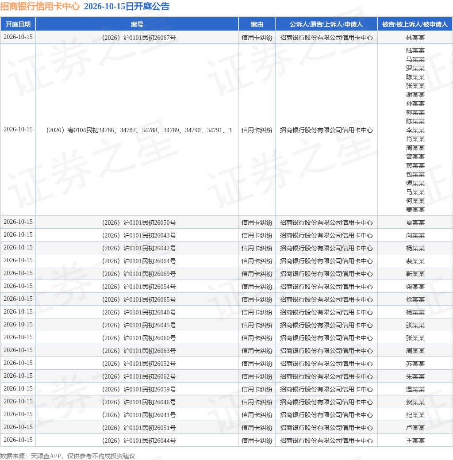The width and height of the screenshot is (453, 460).
Task: Click defendant "谢某某" in the multi-name cell
Action: click(x=415, y=95)
